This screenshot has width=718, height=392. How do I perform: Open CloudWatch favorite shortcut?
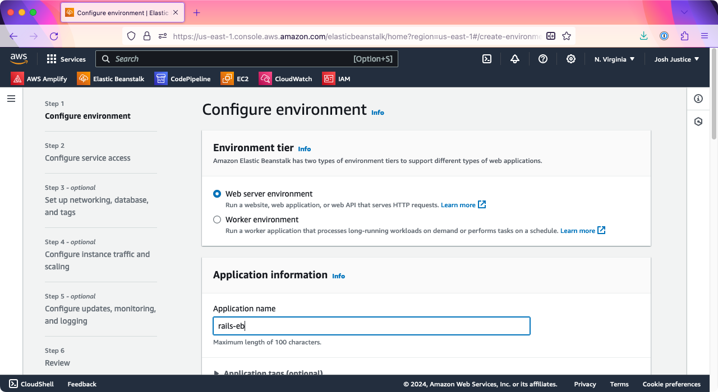pos(285,79)
